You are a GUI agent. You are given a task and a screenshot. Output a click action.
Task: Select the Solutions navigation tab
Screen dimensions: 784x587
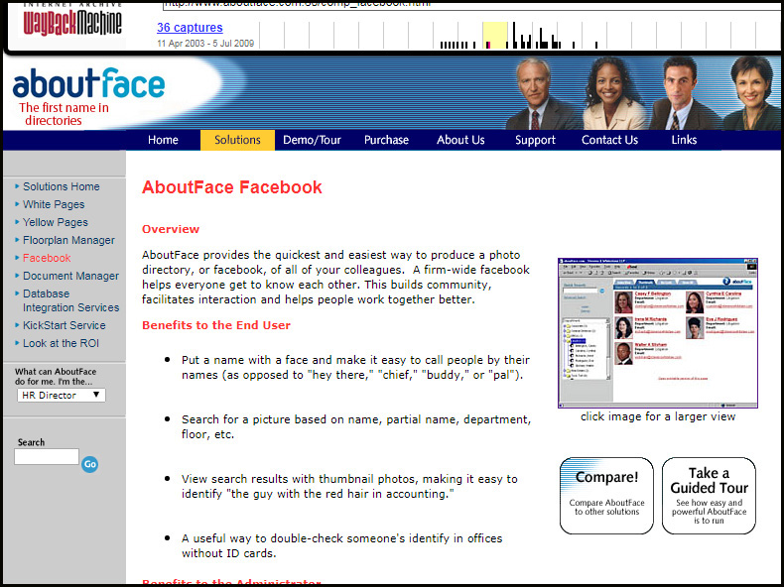point(237,140)
